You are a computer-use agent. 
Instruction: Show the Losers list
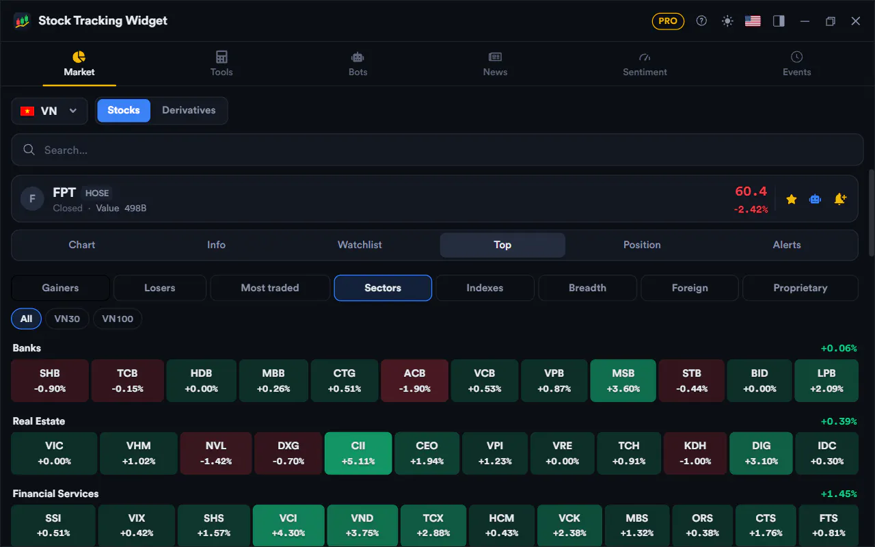coord(160,288)
